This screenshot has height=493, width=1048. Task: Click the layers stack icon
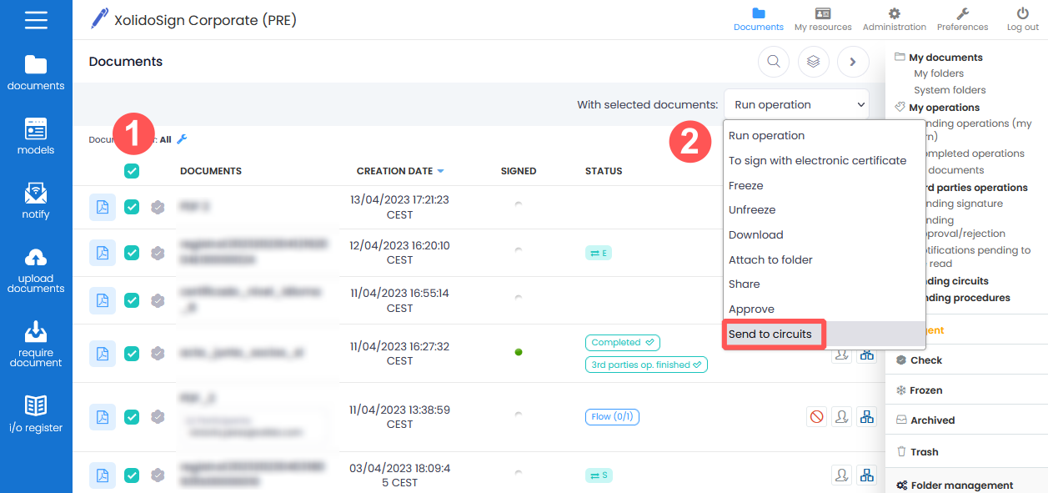pyautogui.click(x=813, y=61)
